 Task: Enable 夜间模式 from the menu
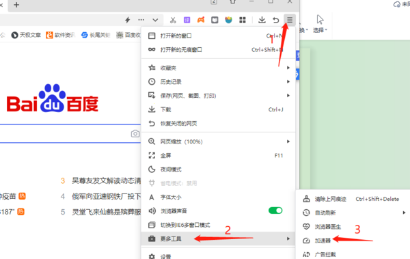pyautogui.click(x=219, y=169)
